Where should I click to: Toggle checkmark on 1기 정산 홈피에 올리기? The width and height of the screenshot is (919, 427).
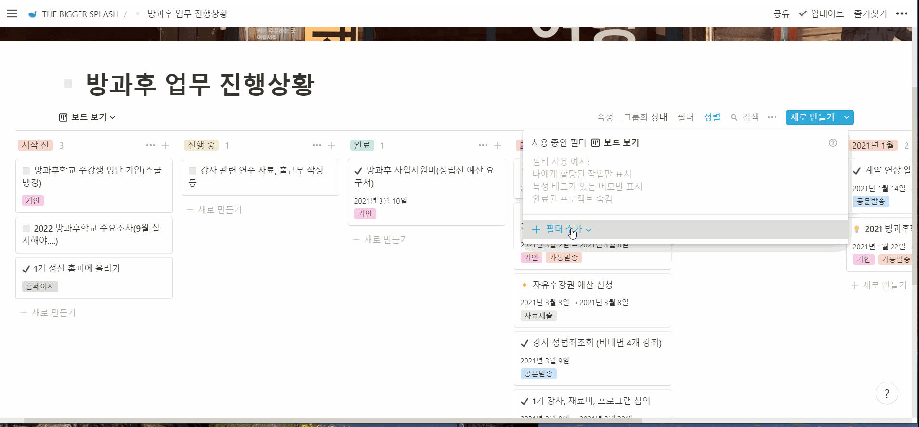[26, 269]
